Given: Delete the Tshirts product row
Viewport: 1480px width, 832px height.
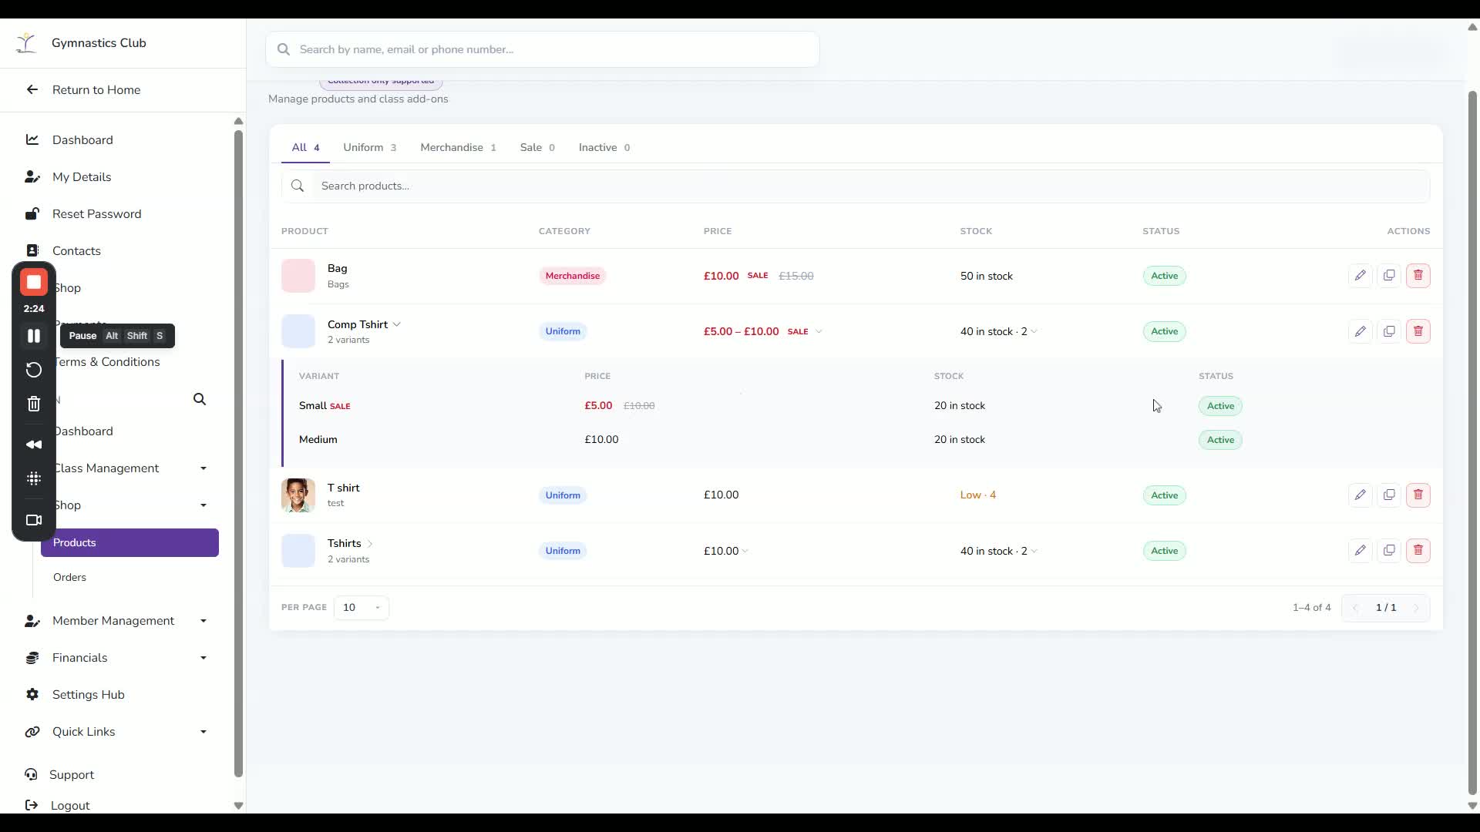Looking at the screenshot, I should tap(1418, 550).
